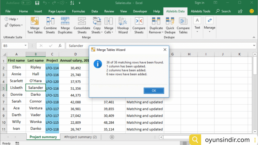Switch to the Ablebits Tools tab
Viewport: 258px width, 145px height.
pos(201,11)
